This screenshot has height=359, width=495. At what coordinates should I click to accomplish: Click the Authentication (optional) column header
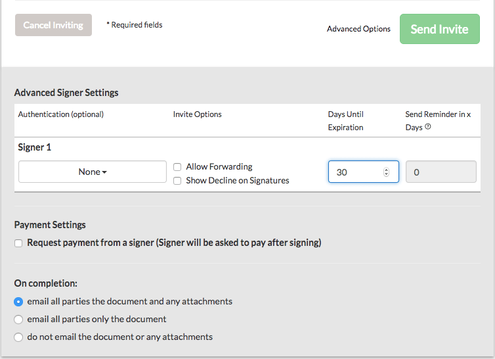61,114
